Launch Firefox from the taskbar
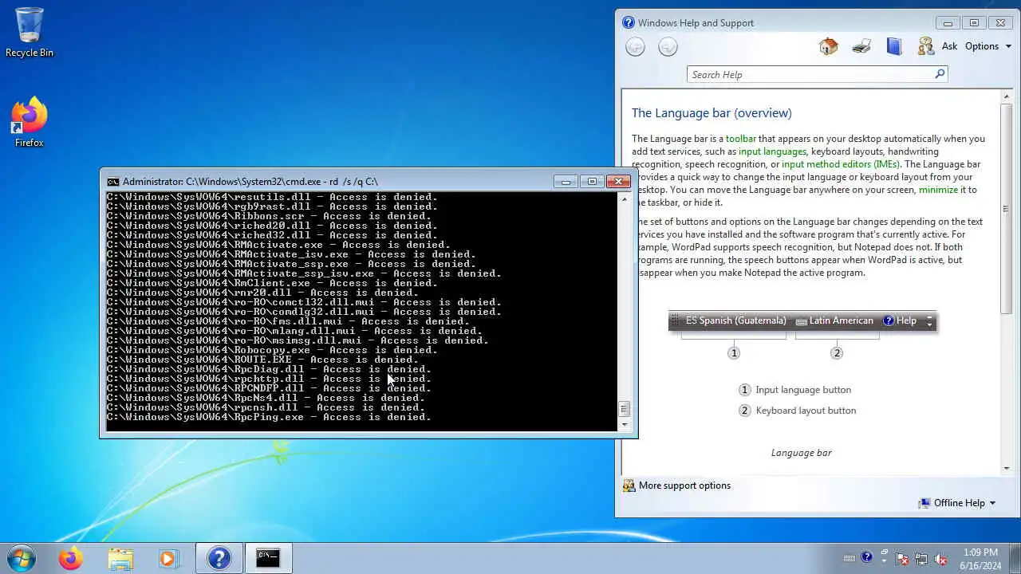Screen dimensions: 1021x574 70,558
